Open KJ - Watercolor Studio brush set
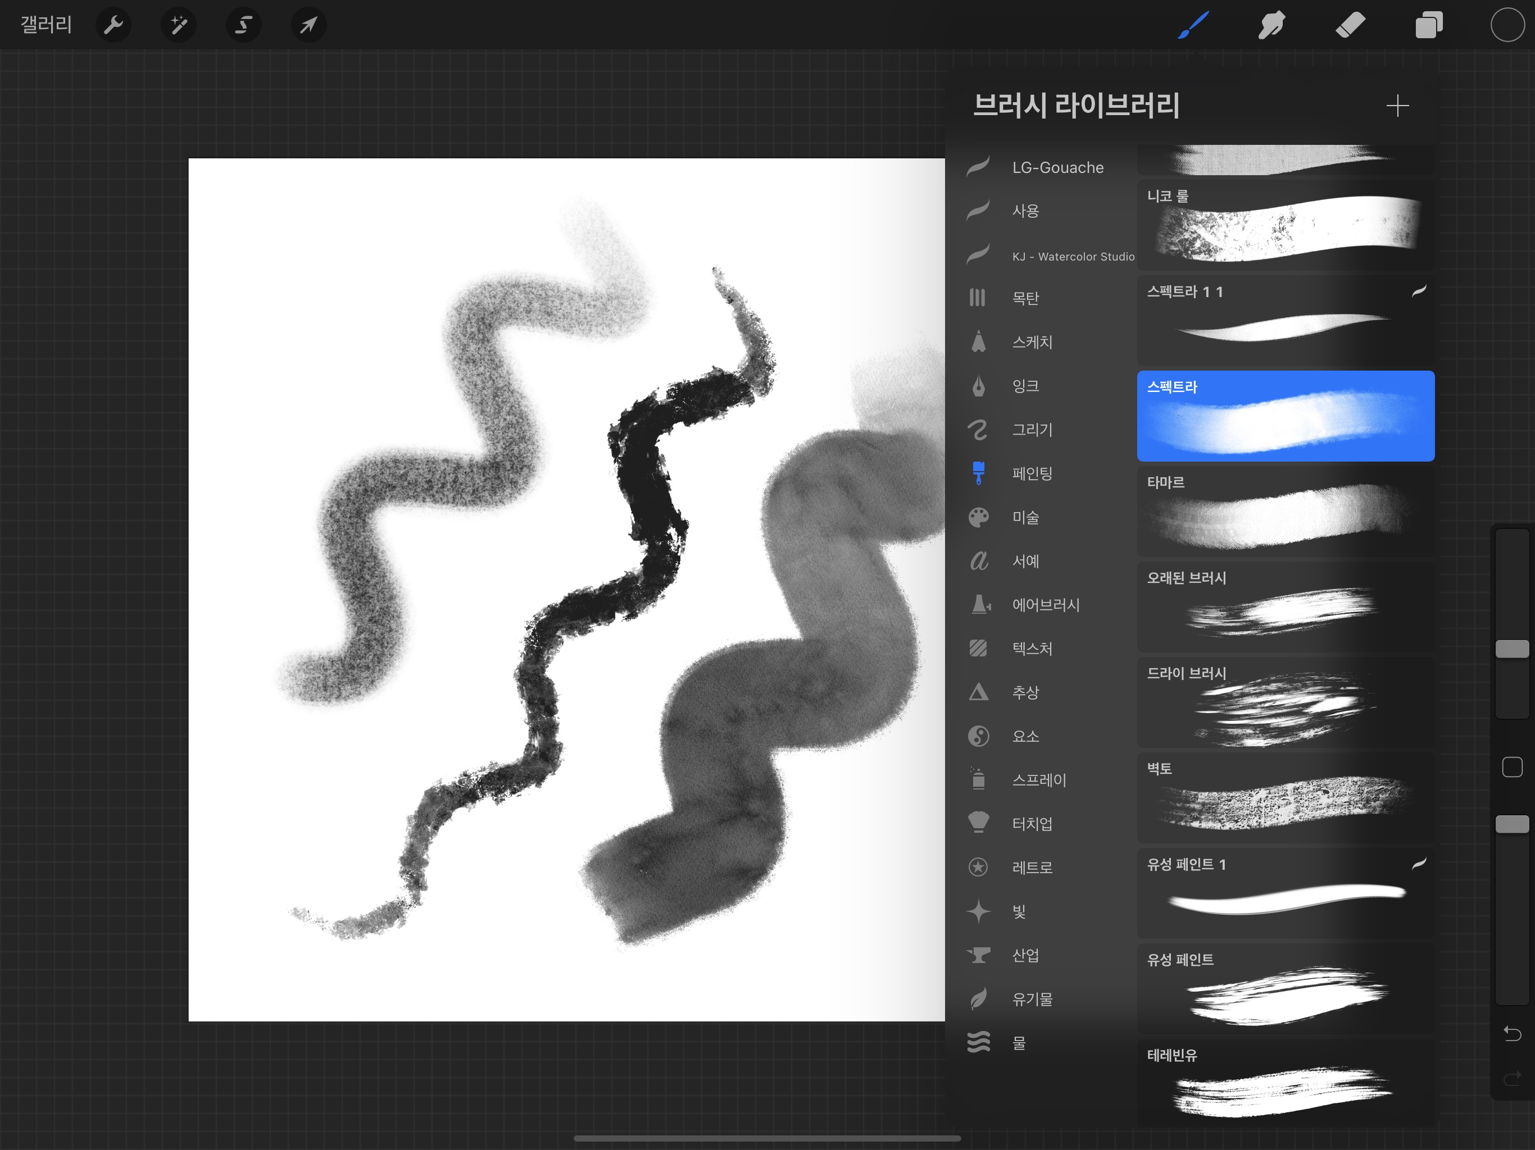This screenshot has height=1150, width=1535. (1041, 256)
